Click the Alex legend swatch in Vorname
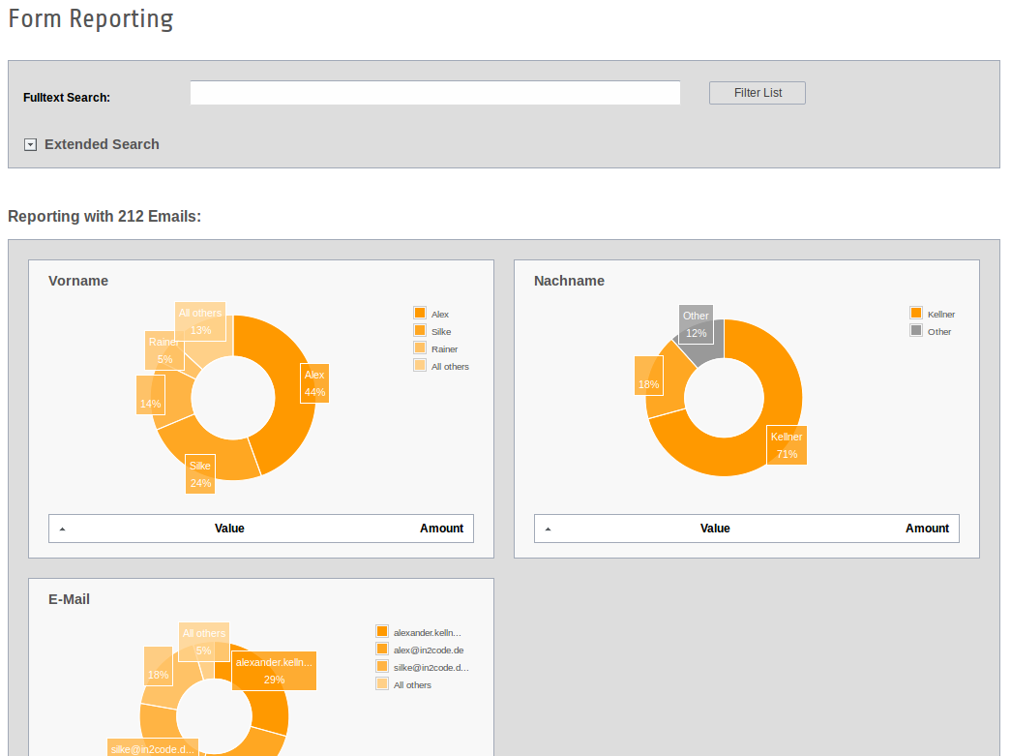Screen dimensions: 1011x756 click(420, 313)
